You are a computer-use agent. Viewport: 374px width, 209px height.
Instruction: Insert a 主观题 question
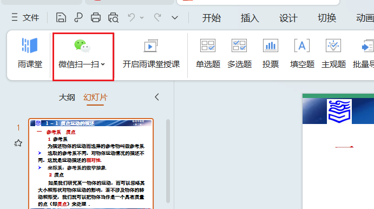[x=333, y=54]
